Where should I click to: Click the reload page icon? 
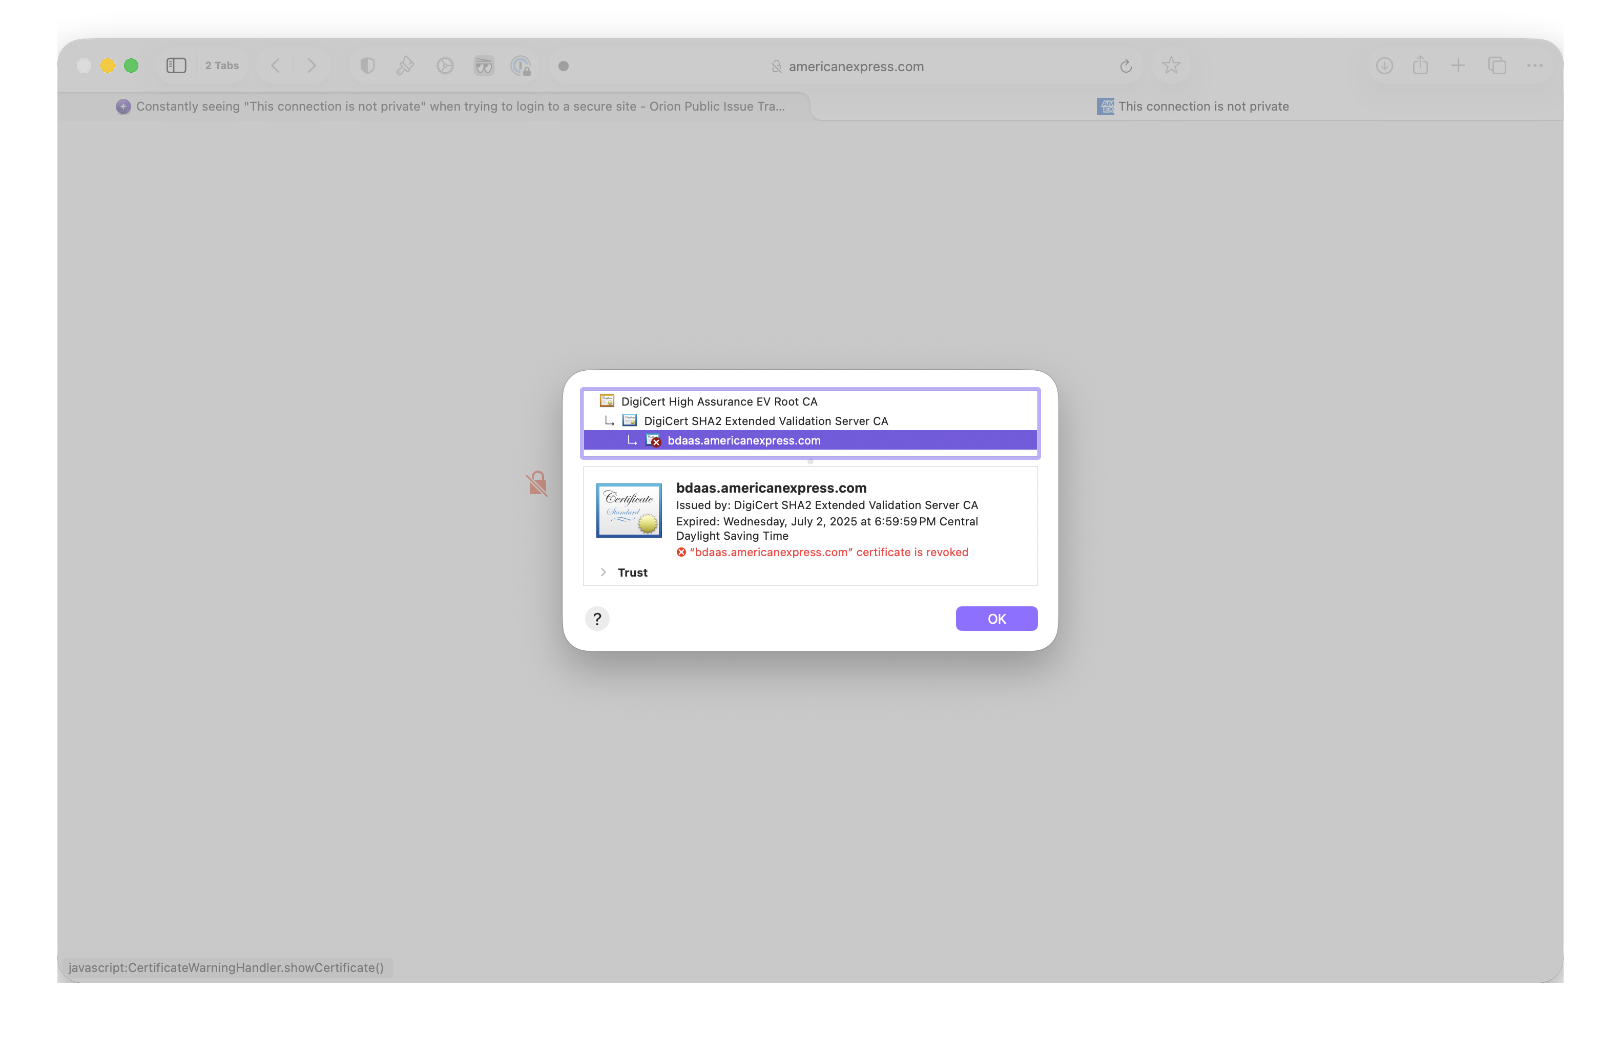(x=1125, y=66)
